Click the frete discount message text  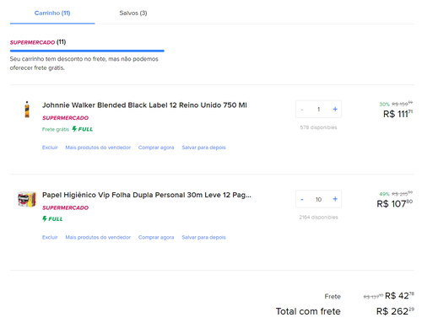click(x=84, y=63)
